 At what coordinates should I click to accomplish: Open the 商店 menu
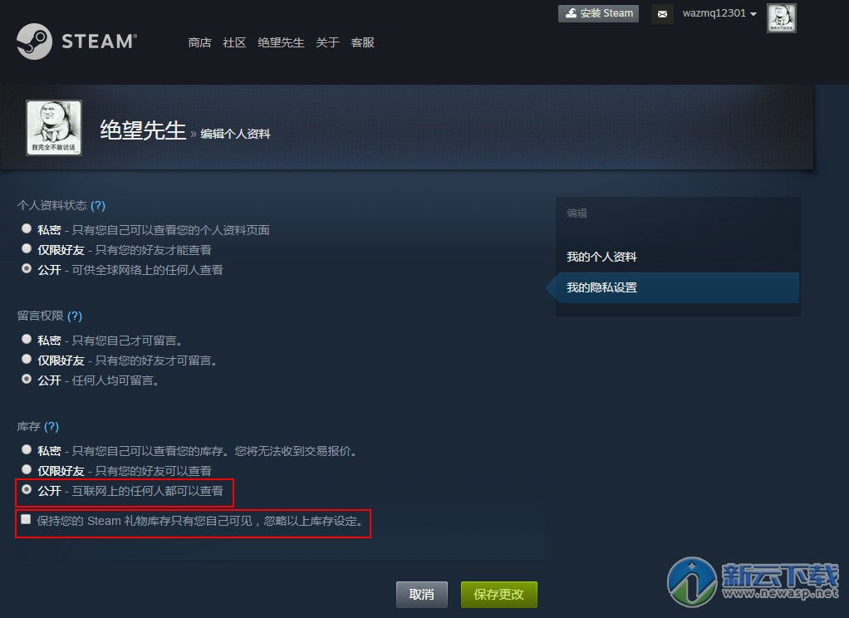(199, 42)
